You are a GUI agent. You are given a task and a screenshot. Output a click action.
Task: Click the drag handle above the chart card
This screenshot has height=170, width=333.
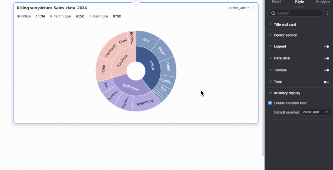point(136,2)
